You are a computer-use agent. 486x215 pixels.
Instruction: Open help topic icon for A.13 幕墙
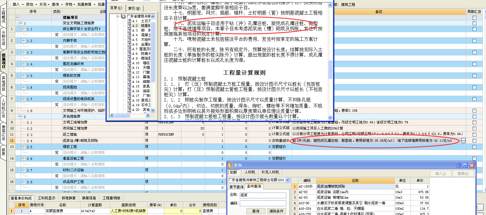[129, 77]
